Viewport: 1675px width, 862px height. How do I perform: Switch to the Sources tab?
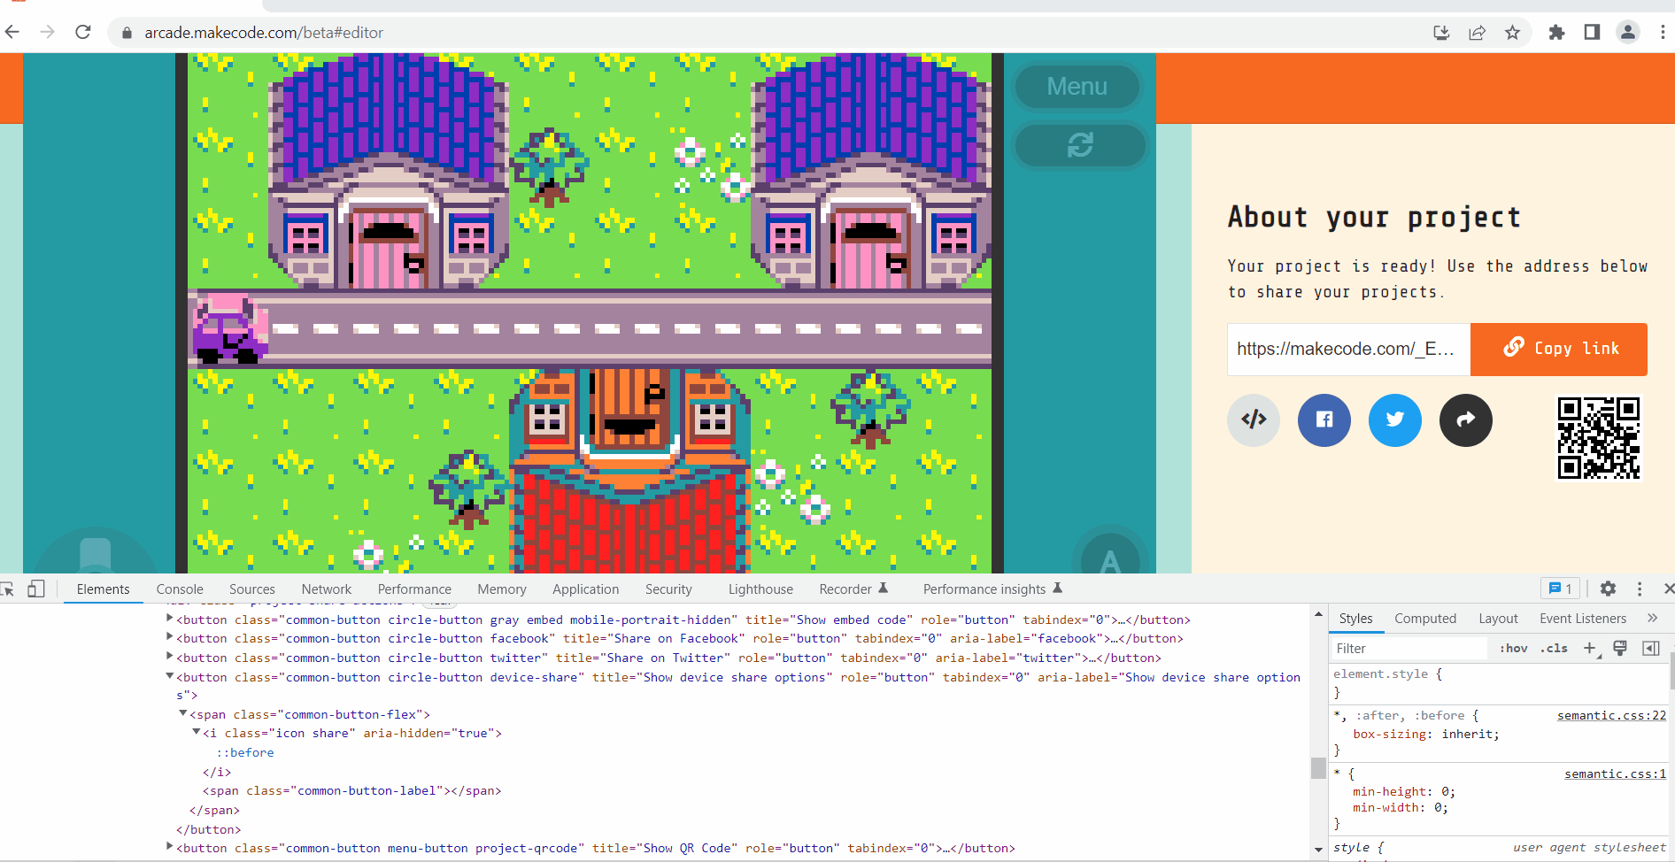252,589
